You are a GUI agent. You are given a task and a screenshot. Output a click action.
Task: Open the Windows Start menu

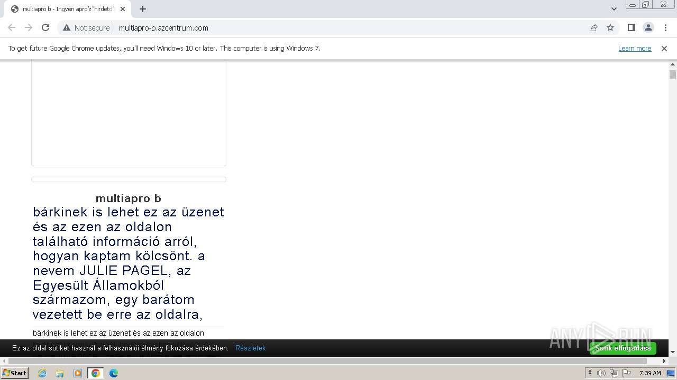pyautogui.click(x=14, y=373)
